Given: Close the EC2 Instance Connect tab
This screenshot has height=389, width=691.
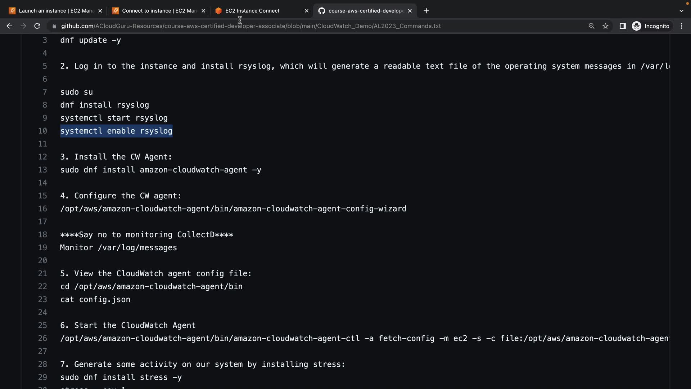Looking at the screenshot, I should tap(306, 11).
